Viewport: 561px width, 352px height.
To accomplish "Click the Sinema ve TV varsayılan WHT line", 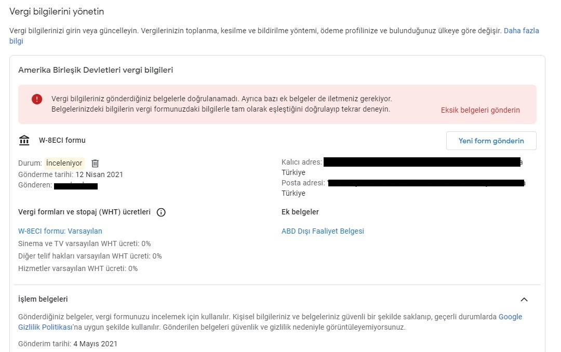I will coord(85,243).
